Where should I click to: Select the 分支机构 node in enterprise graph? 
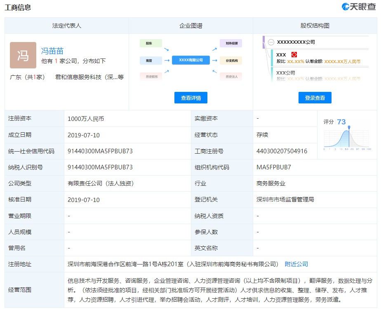pos(231,61)
